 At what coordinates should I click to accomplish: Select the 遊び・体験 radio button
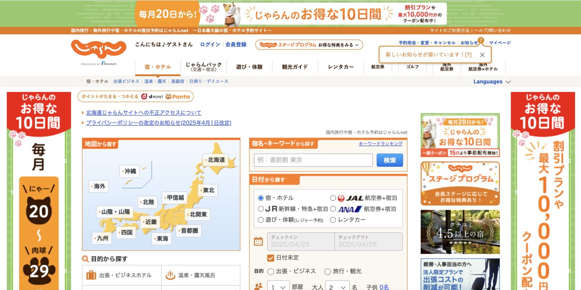click(261, 220)
